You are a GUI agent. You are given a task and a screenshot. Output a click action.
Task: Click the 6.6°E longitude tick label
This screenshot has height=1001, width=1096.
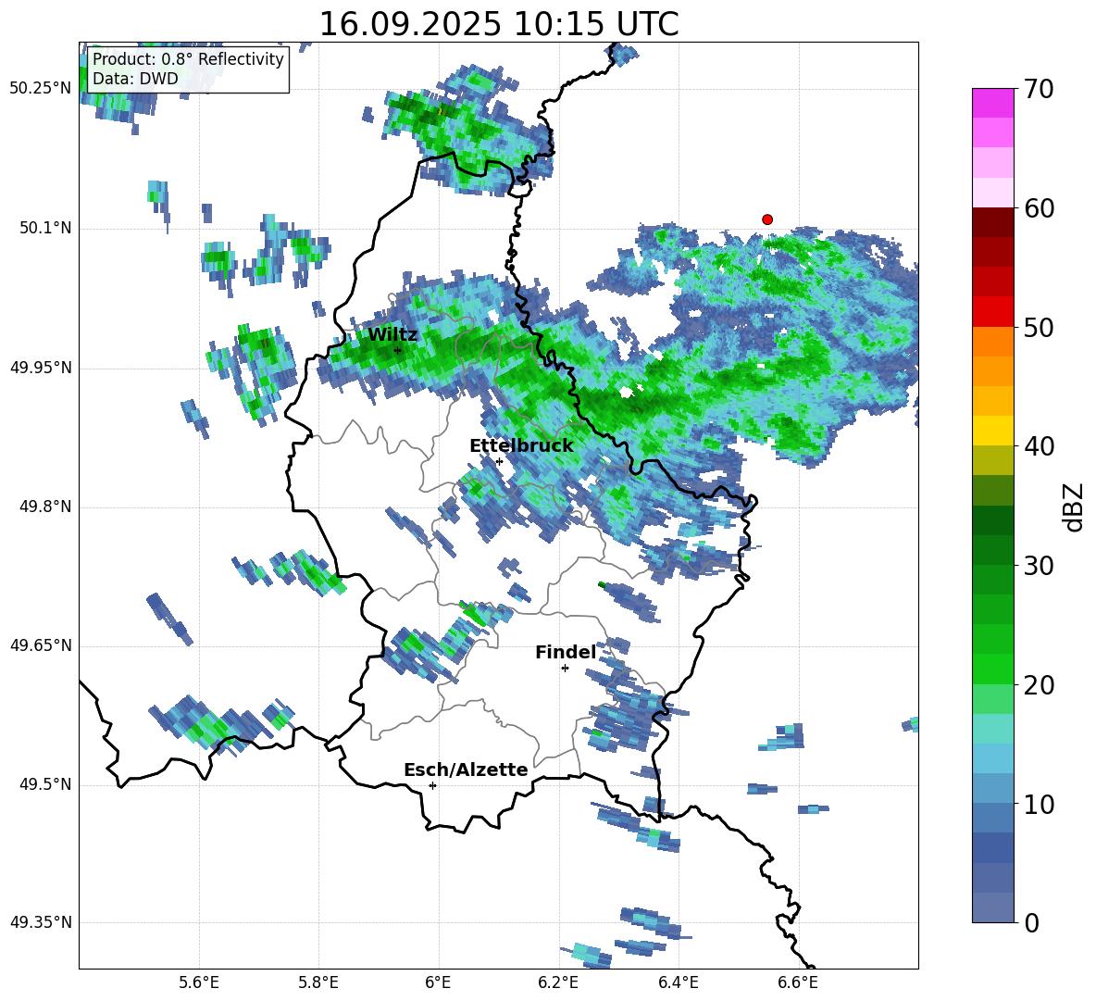[798, 982]
